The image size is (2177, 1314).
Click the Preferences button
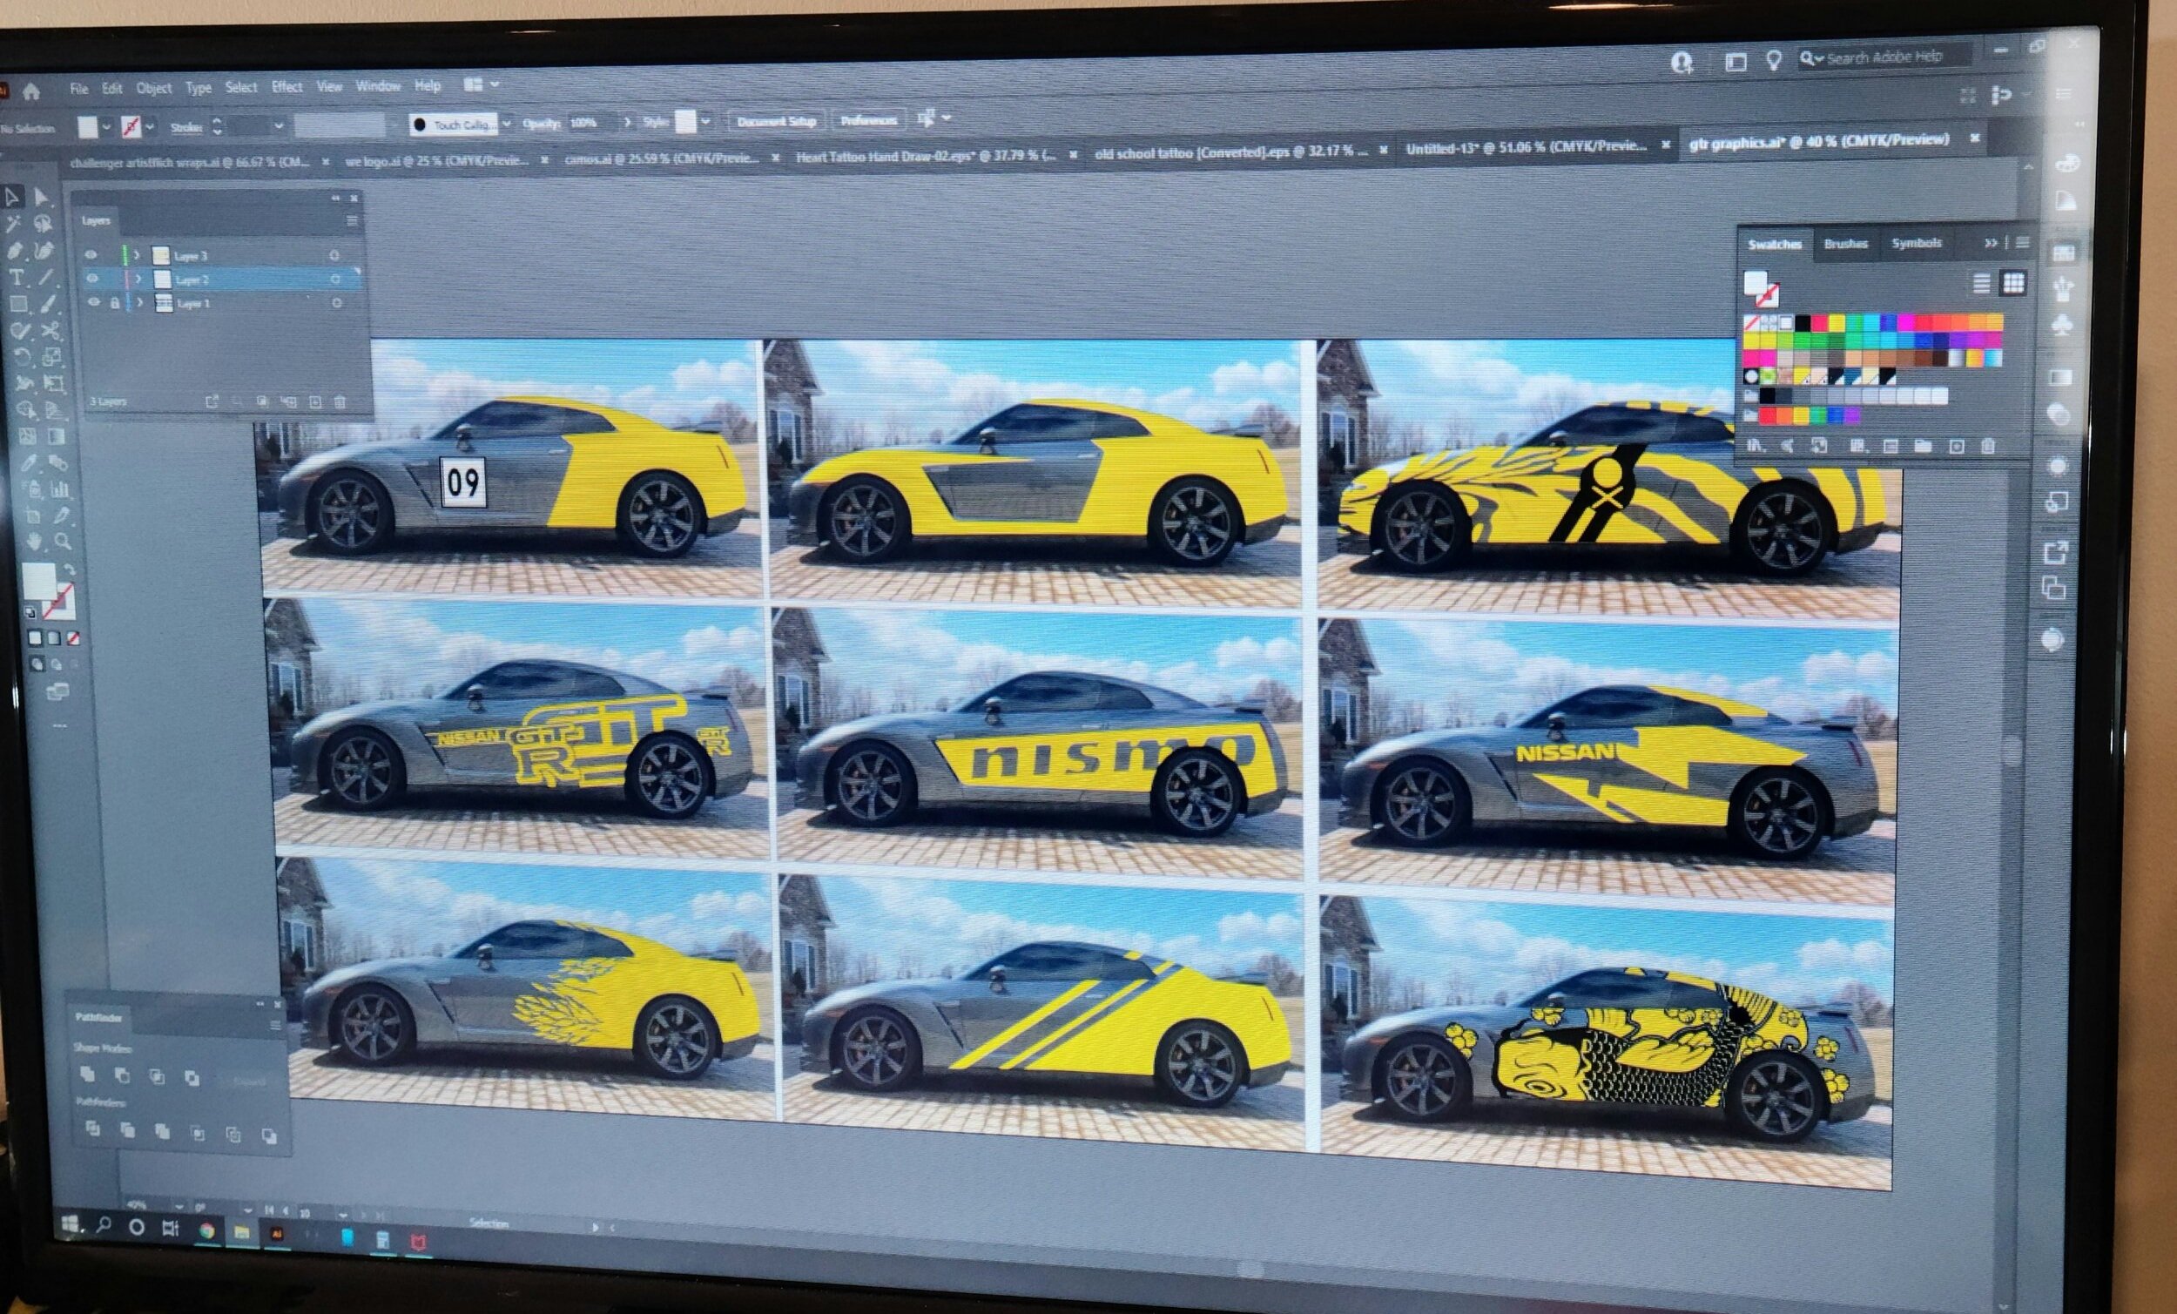868,120
